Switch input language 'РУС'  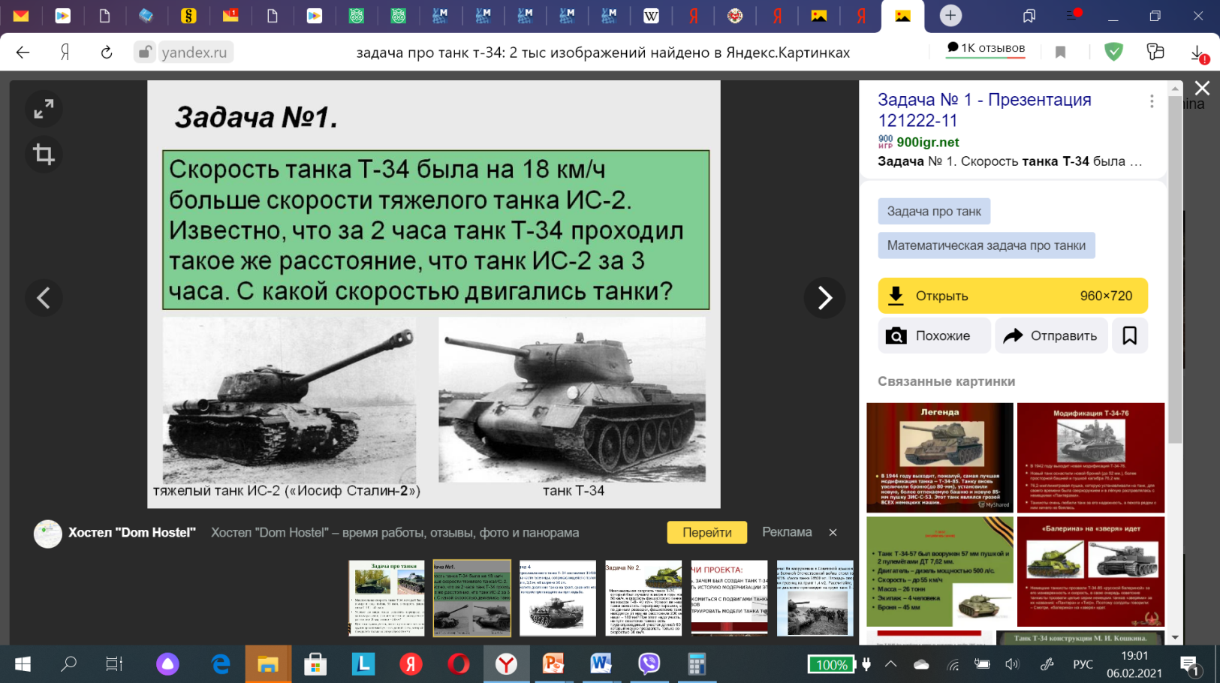[x=1083, y=664]
